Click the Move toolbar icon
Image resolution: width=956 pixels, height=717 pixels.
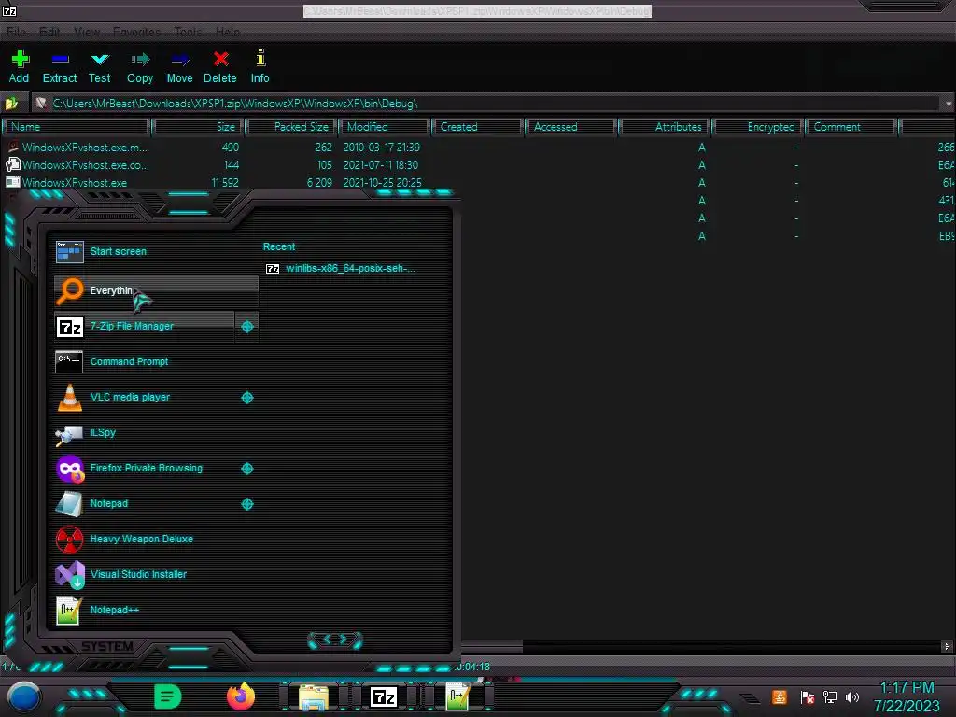[x=180, y=59]
